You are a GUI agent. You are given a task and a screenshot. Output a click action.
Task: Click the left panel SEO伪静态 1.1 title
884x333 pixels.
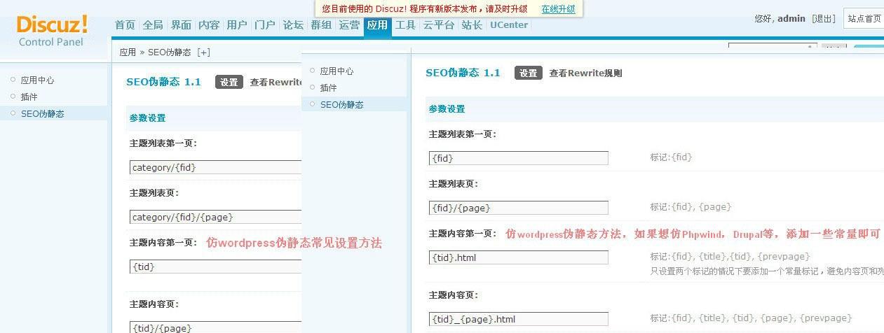(163, 82)
